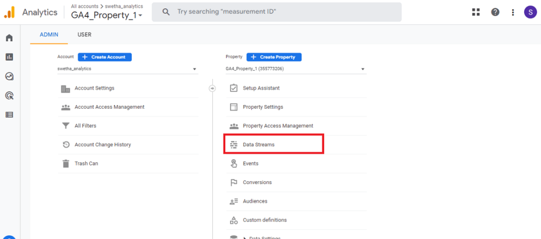Click the Trash Can bin icon
Screen dimensions: 541x239
[65, 163]
